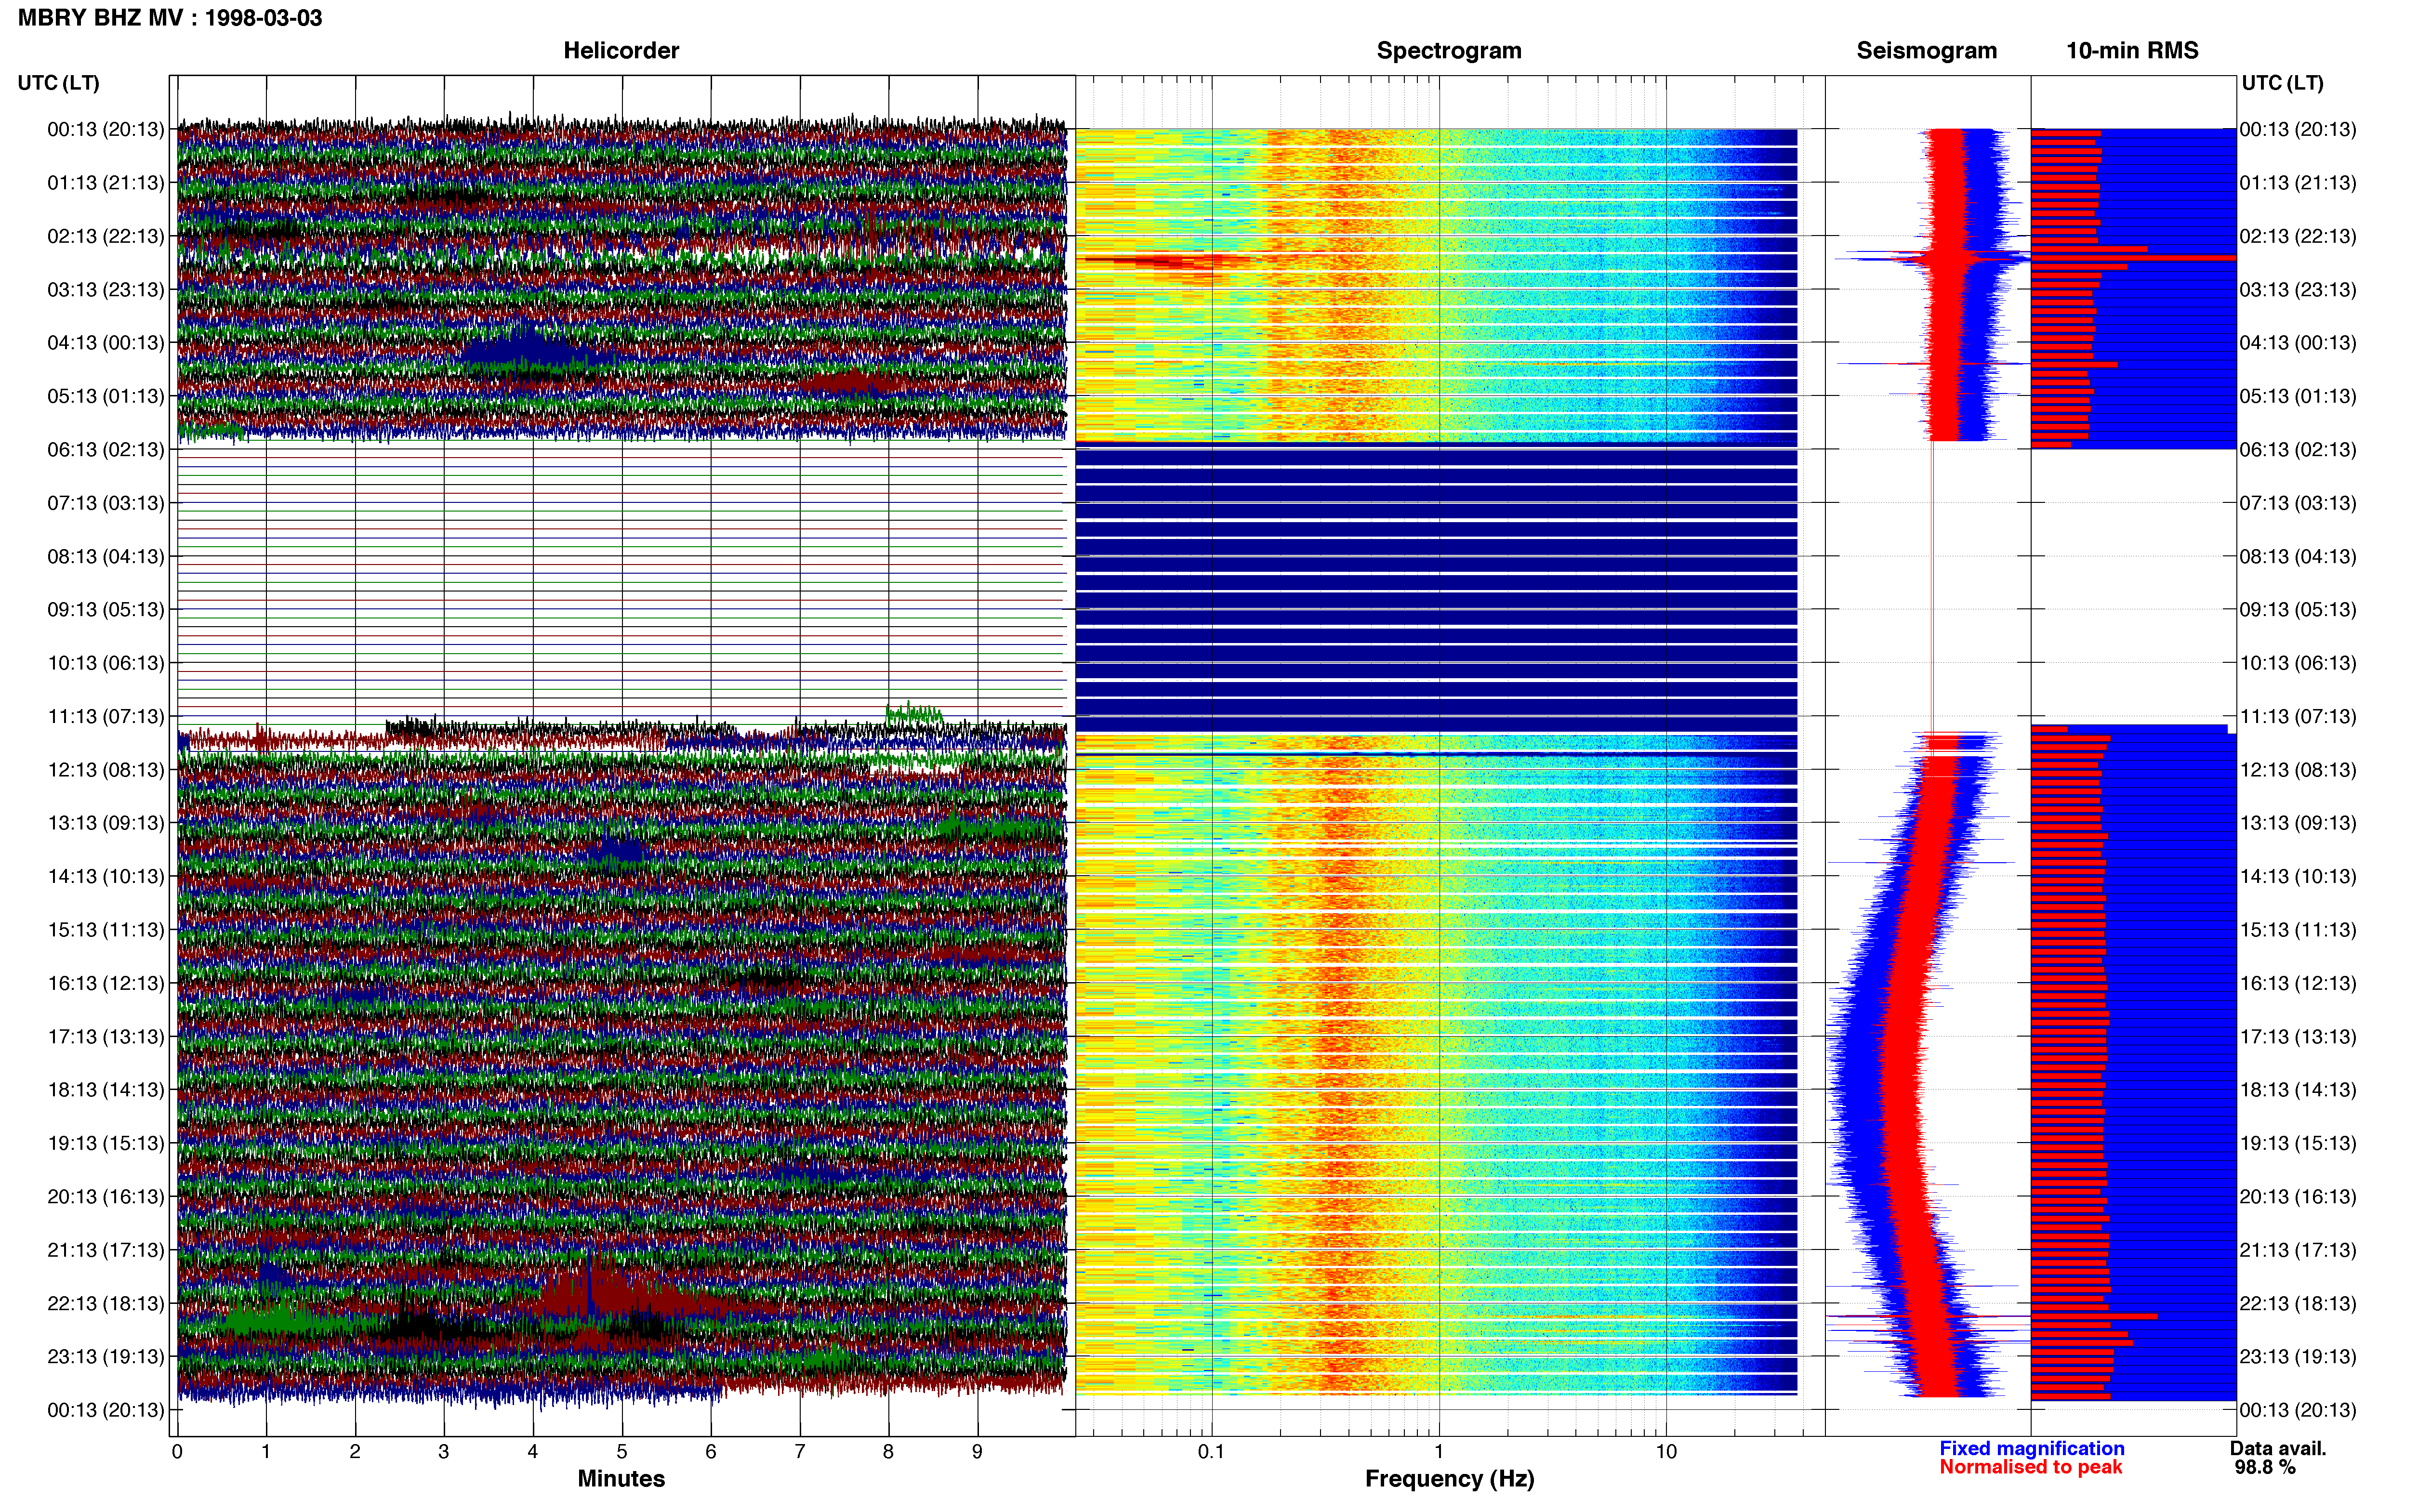Viewport: 2418px width, 1512px height.
Task: Click the '10-min RMS' panel heading
Action: click(2132, 50)
